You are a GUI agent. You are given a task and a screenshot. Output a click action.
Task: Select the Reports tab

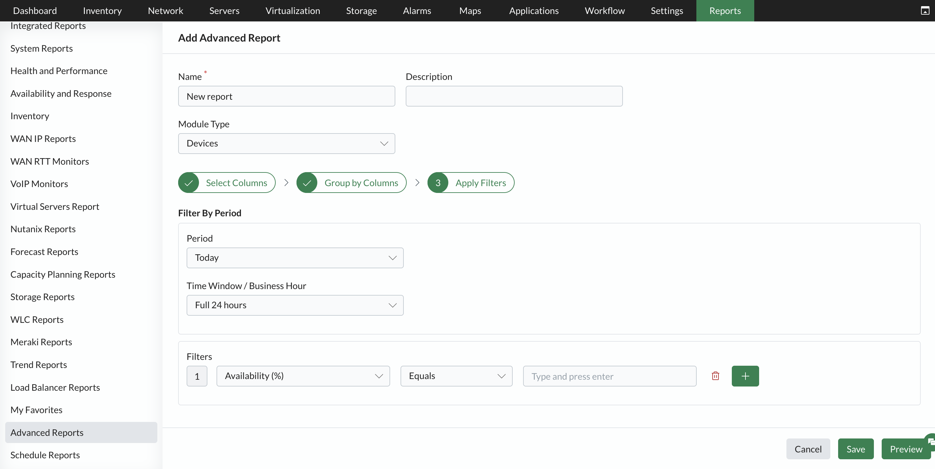[725, 10]
